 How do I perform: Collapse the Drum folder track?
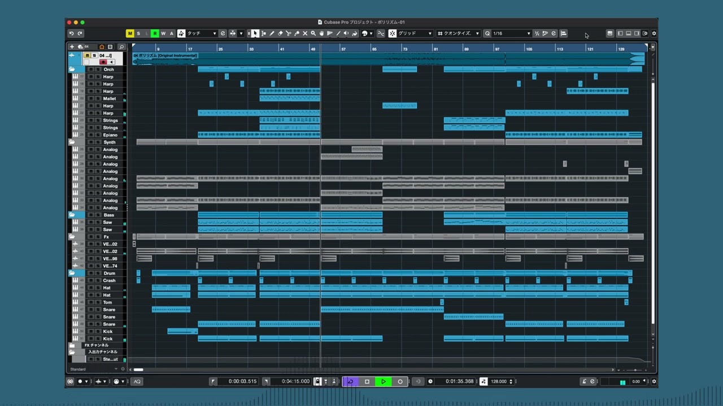pyautogui.click(x=72, y=273)
